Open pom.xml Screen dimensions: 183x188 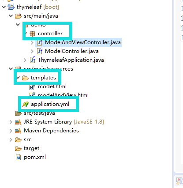point(35,157)
